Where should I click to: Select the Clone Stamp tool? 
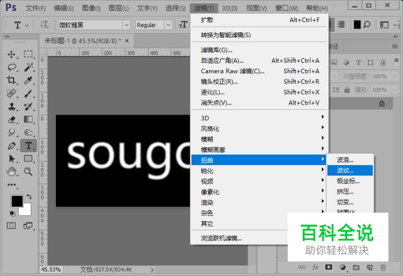coord(11,106)
